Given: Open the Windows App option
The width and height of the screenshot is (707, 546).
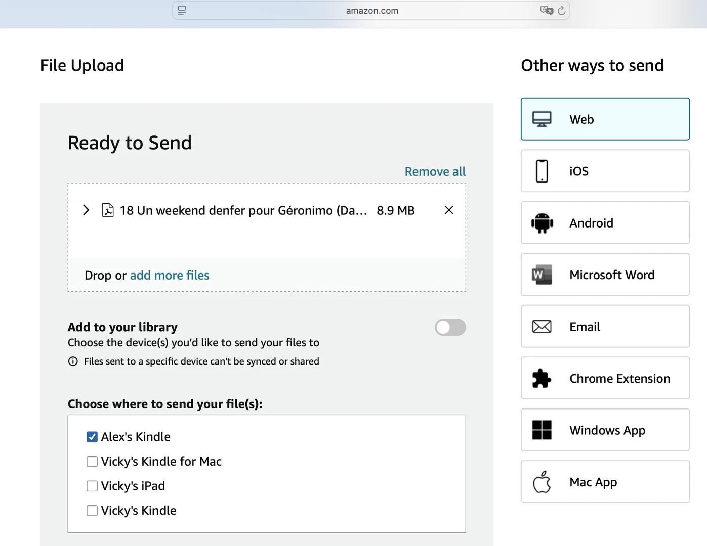Looking at the screenshot, I should pos(605,430).
